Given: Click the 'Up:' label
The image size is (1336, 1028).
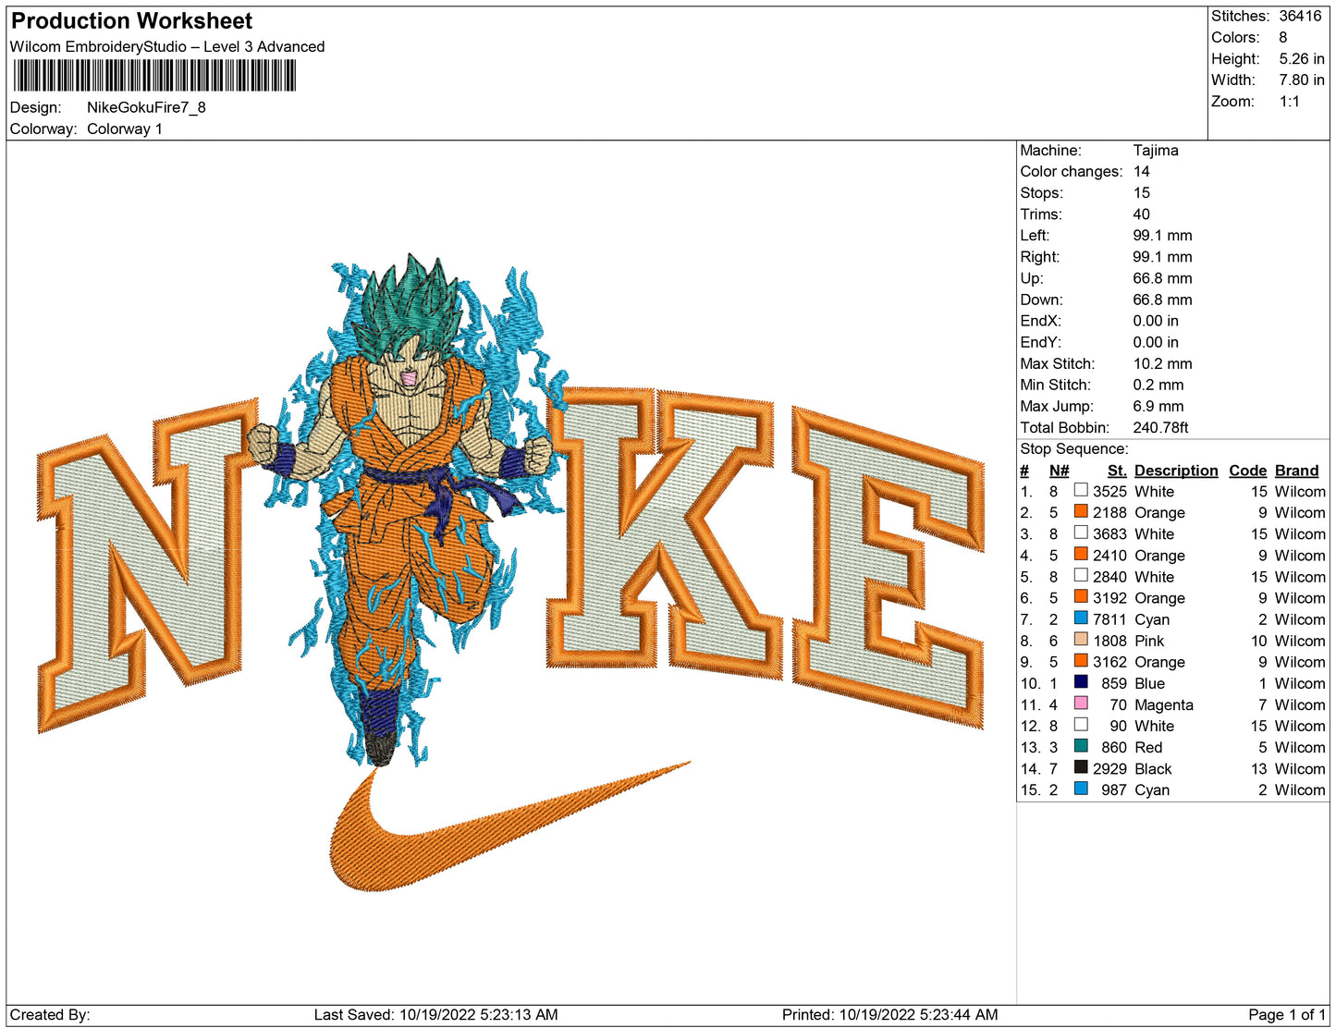Looking at the screenshot, I should 1032,277.
